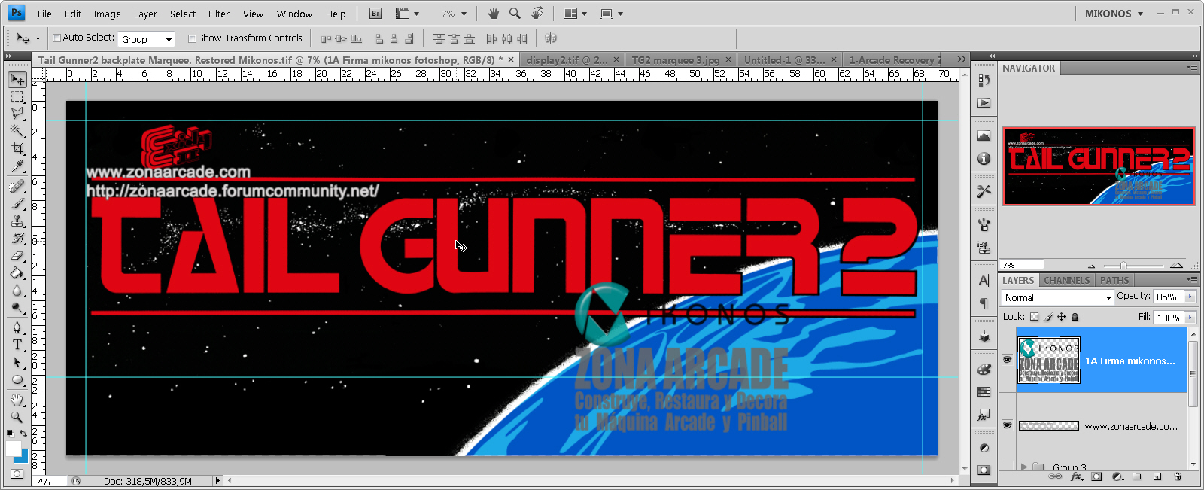Choose the Magic Wand tool
Viewport: 1204px width, 490px height.
(x=17, y=131)
